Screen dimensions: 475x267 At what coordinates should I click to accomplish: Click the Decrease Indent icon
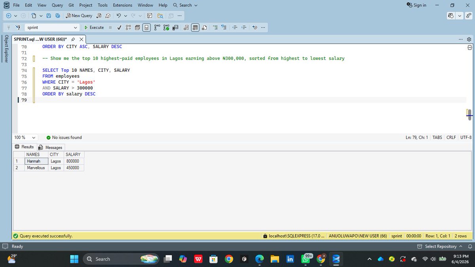click(x=235, y=28)
